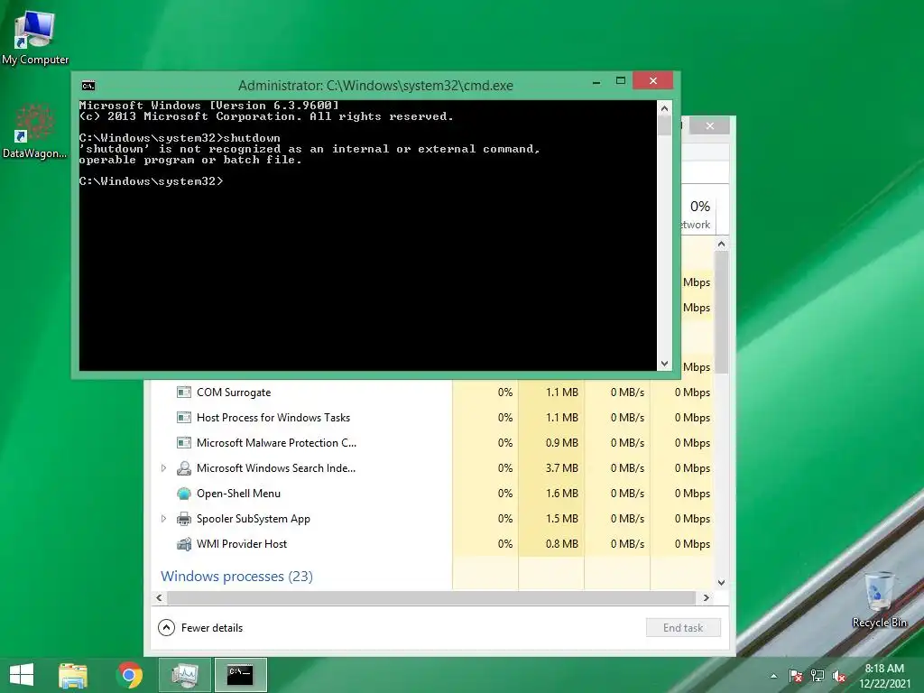Image resolution: width=924 pixels, height=693 pixels.
Task: Click Task Manager vertical scroll-down arrow
Action: [721, 583]
